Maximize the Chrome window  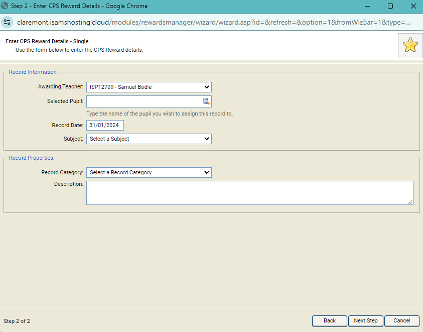(x=390, y=6)
